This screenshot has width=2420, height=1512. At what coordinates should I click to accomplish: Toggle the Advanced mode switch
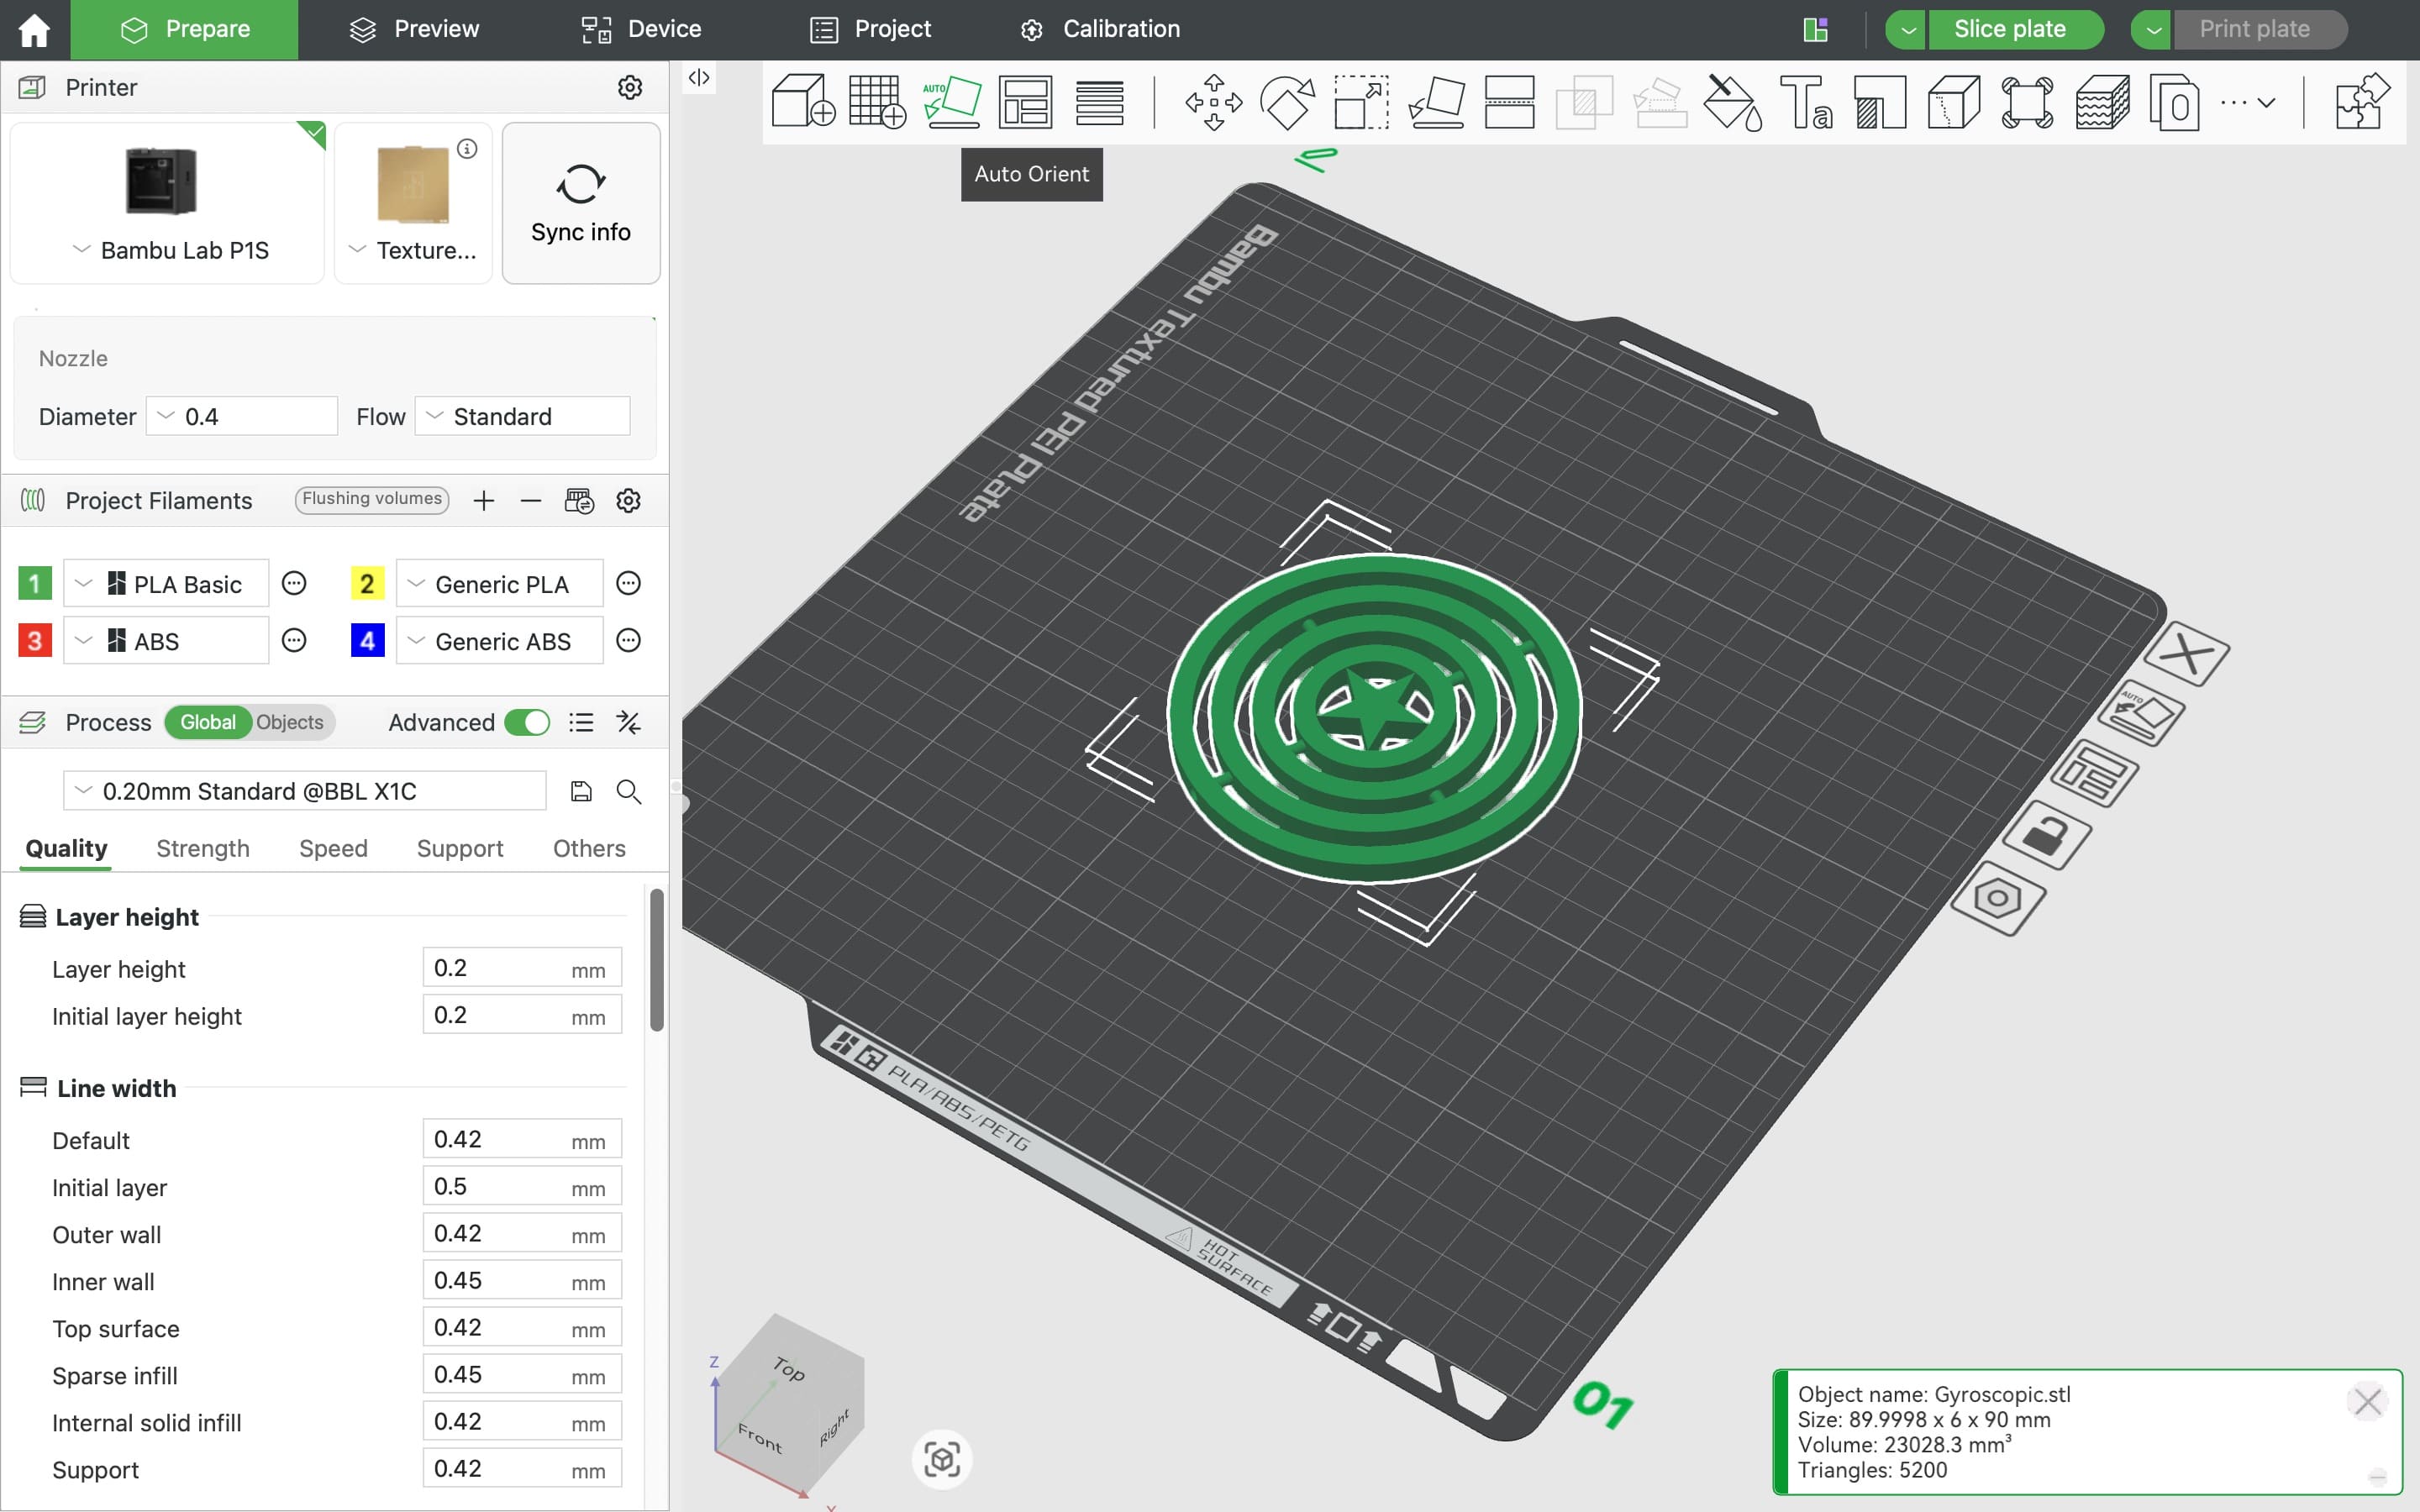[x=527, y=722]
